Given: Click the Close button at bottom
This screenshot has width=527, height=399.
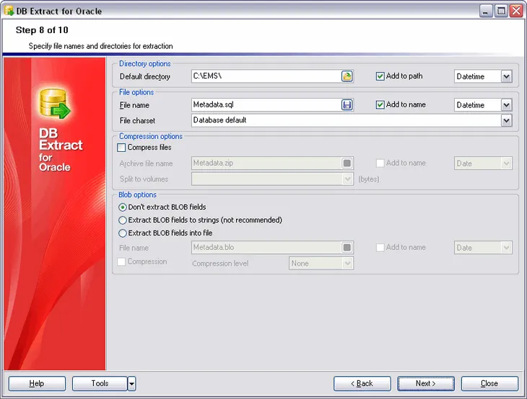Looking at the screenshot, I should (x=489, y=384).
